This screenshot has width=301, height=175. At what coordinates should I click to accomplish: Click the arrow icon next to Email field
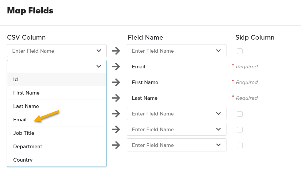tap(116, 67)
